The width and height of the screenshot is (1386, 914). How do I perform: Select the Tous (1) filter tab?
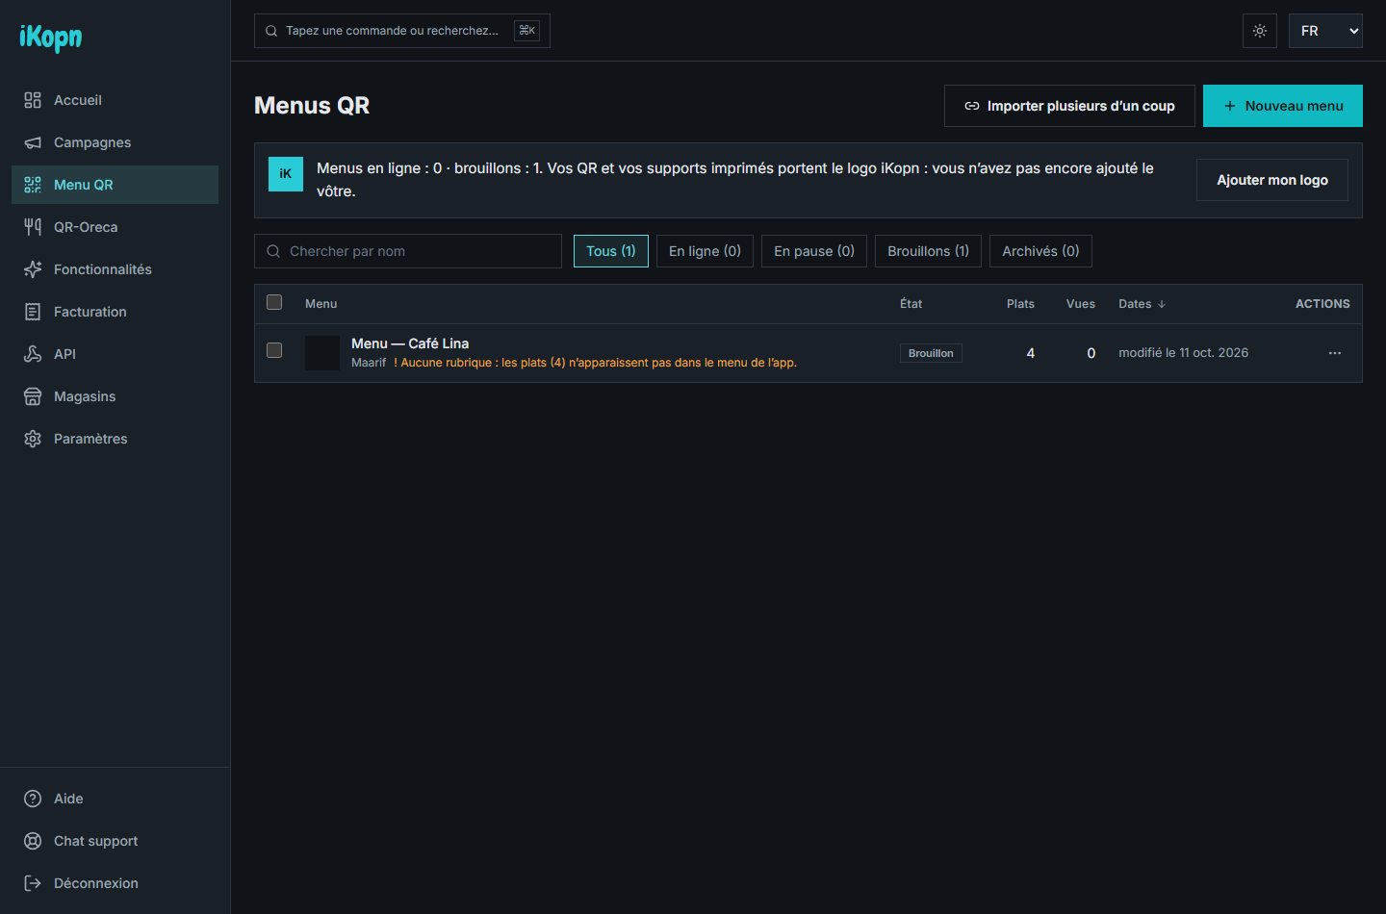tap(611, 251)
